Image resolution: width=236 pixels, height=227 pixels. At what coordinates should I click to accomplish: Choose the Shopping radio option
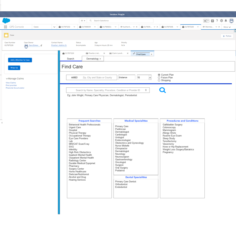(159, 80)
